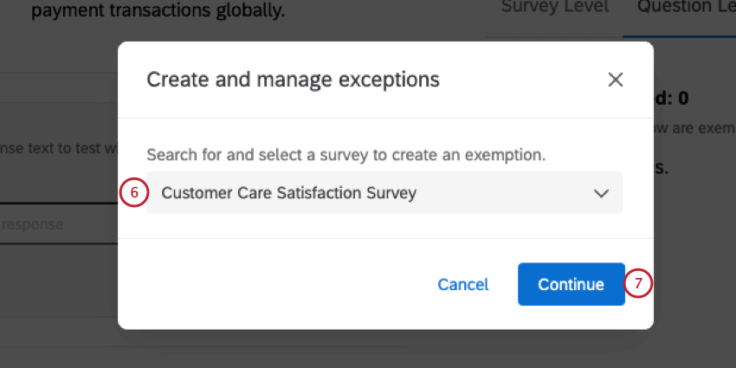
Task: Click the partially hidden exem text on right
Action: [693, 129]
